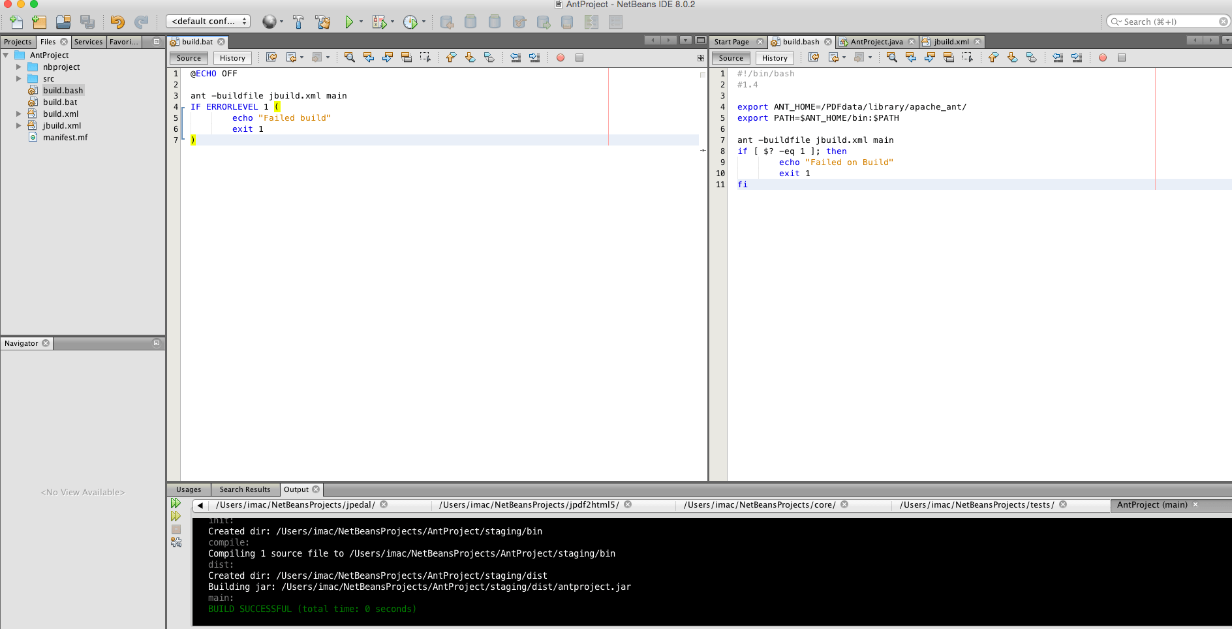
Task: Toggle rectangular selection in build.bat editor
Action: (x=425, y=58)
